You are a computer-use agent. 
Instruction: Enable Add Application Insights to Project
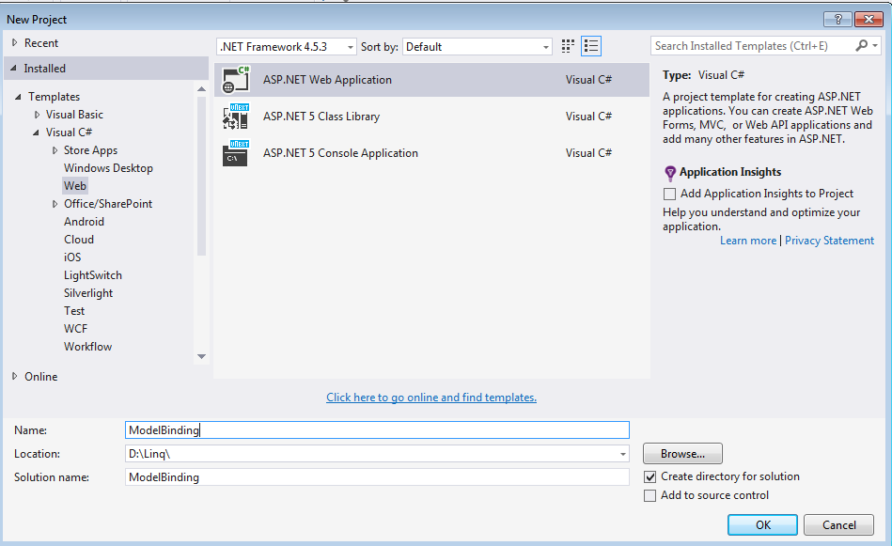pyautogui.click(x=670, y=194)
